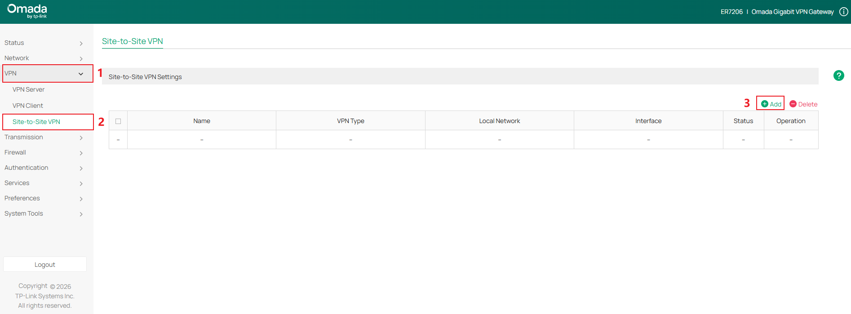Expand the Authentication menu chevron
851x314 pixels.
81,168
